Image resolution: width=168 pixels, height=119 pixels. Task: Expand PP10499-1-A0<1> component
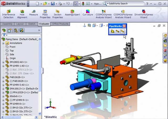(3, 66)
